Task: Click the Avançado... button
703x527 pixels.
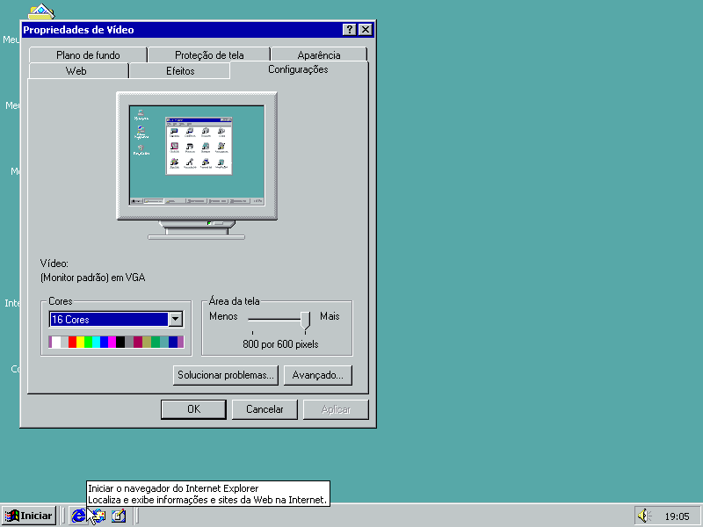Action: [x=317, y=375]
